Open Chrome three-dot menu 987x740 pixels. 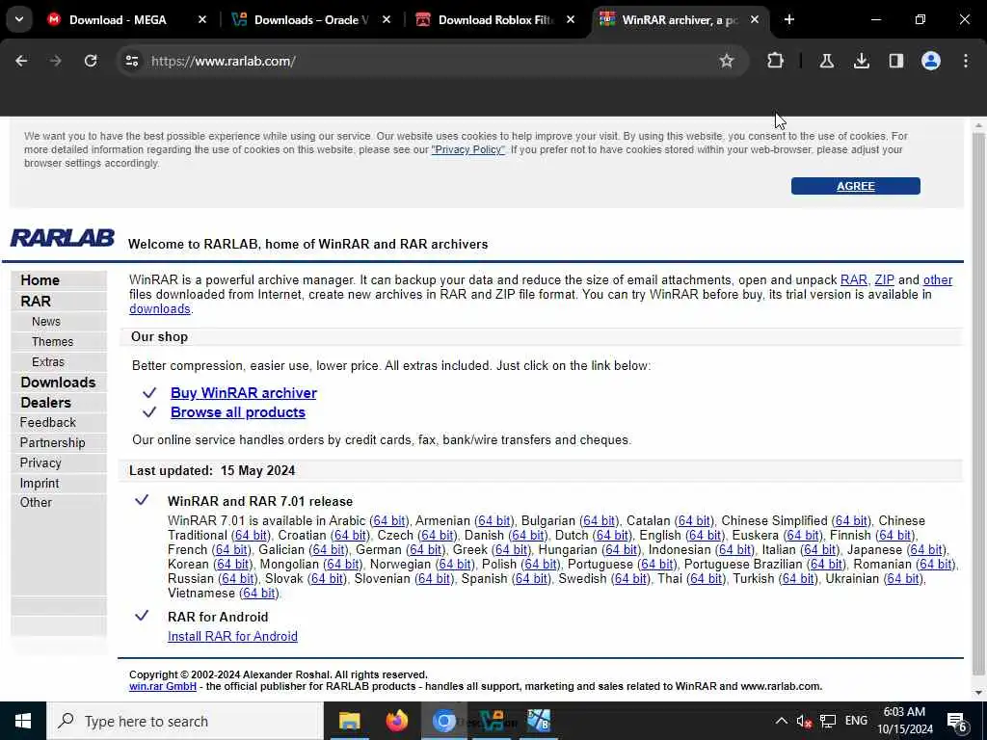click(966, 61)
